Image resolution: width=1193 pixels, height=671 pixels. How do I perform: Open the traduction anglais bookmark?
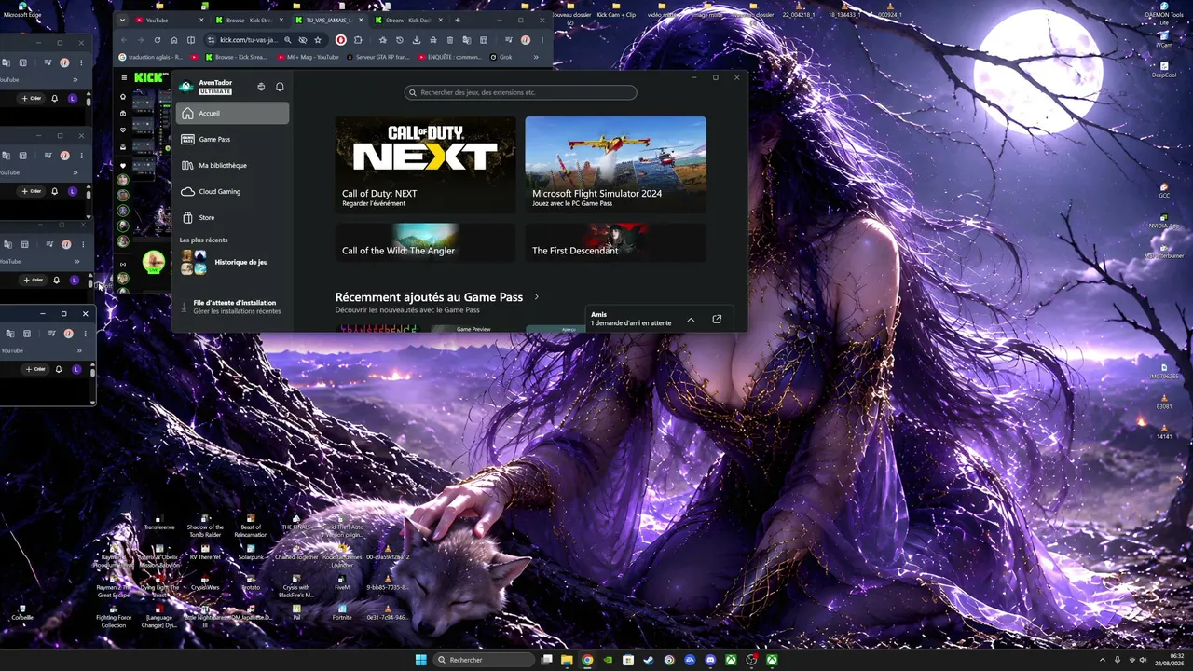pyautogui.click(x=152, y=57)
